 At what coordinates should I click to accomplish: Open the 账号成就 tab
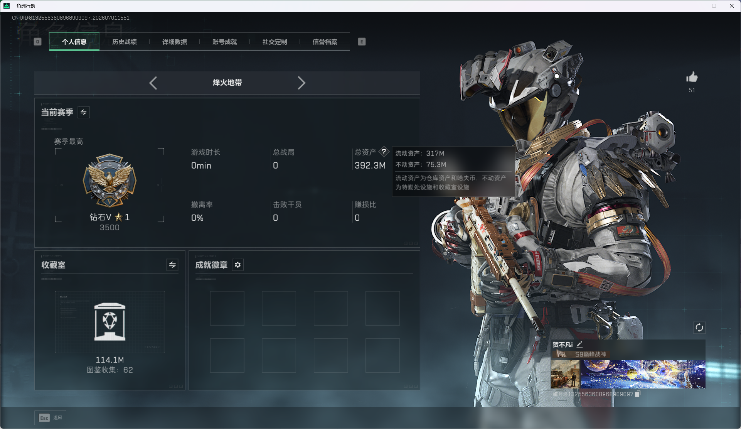click(225, 42)
